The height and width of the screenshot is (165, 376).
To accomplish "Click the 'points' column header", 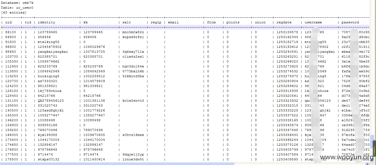I will [233, 22].
